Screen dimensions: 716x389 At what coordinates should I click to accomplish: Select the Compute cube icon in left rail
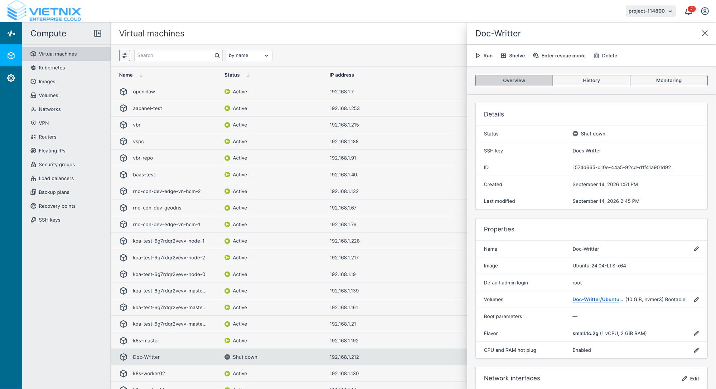pos(11,56)
